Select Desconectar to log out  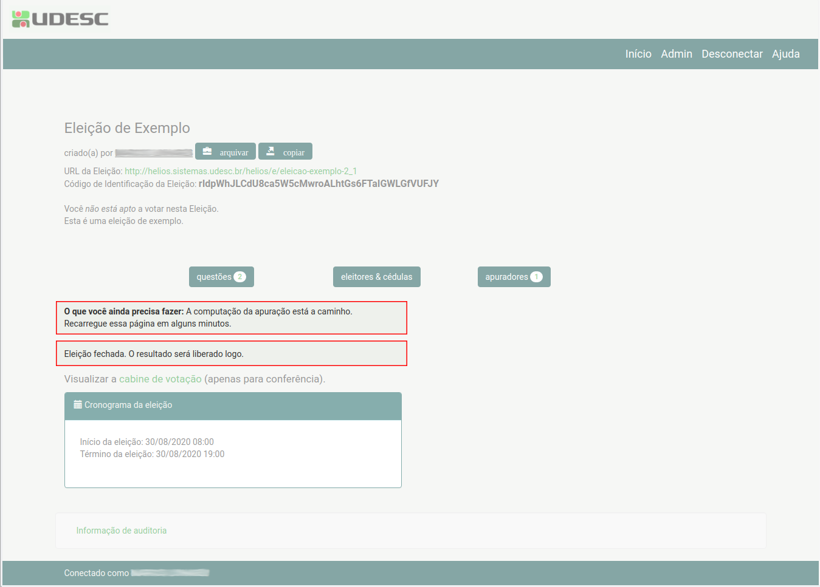pyautogui.click(x=732, y=54)
